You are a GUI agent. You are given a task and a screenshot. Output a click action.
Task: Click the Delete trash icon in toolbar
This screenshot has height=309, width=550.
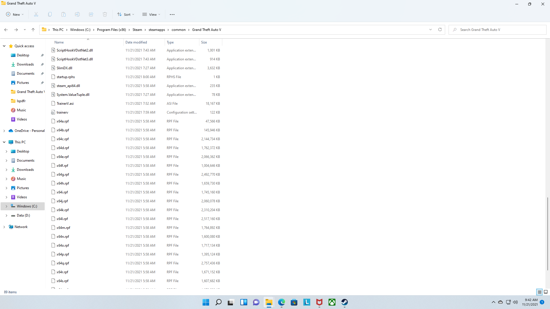[105, 14]
